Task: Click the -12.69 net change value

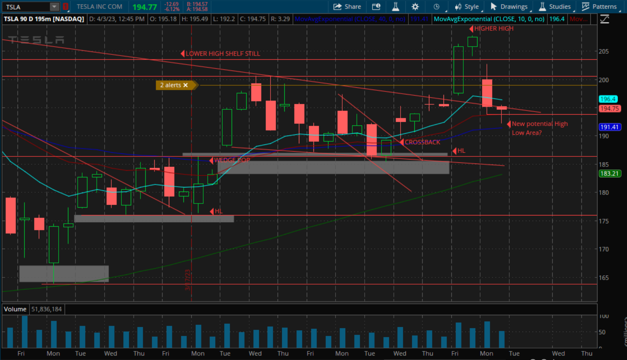Action: (172, 4)
